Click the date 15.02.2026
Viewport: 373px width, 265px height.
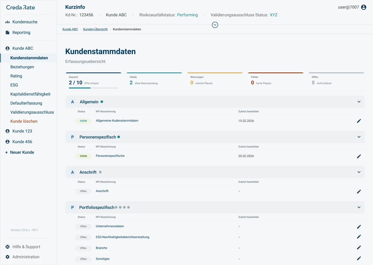(x=246, y=121)
